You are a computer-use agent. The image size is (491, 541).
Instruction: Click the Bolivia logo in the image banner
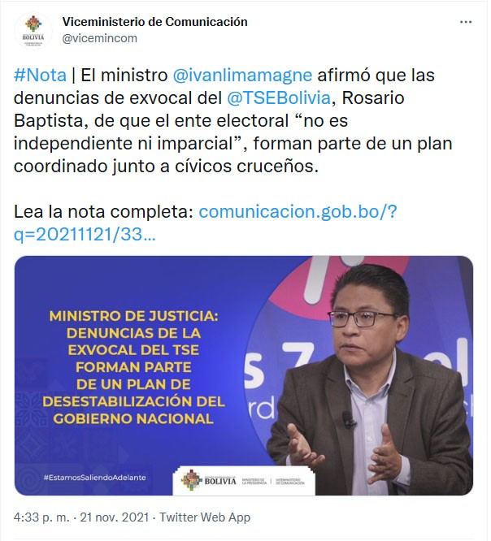[x=209, y=480]
